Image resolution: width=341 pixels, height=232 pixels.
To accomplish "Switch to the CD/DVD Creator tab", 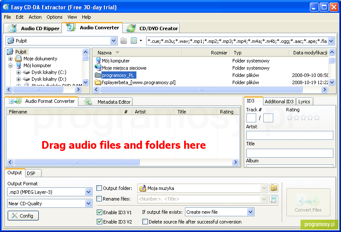I will pyautogui.click(x=151, y=28).
